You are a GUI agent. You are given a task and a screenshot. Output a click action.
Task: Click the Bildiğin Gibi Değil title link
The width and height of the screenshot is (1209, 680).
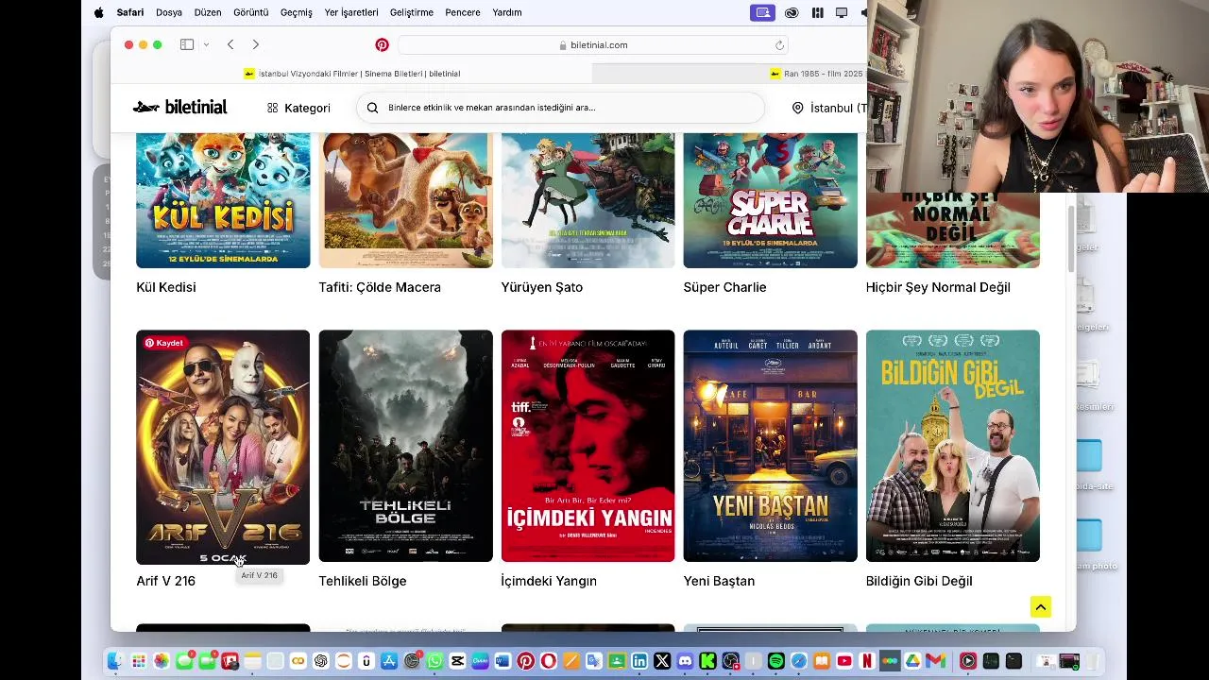[x=919, y=581]
